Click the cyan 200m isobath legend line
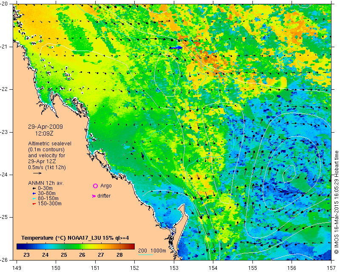This screenshot has width=340, height=272. [x=145, y=255]
